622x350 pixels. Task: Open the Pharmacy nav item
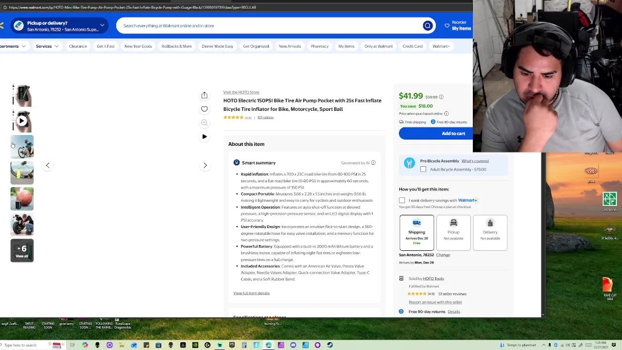pyautogui.click(x=319, y=46)
